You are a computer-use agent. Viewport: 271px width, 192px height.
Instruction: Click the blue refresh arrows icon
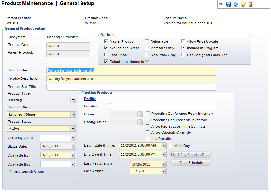pos(236,4)
